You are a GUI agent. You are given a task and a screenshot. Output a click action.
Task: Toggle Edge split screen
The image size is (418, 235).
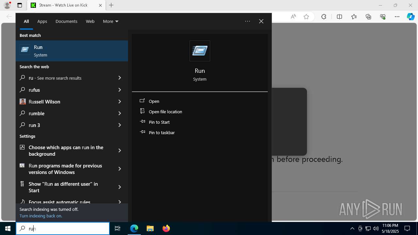click(339, 17)
